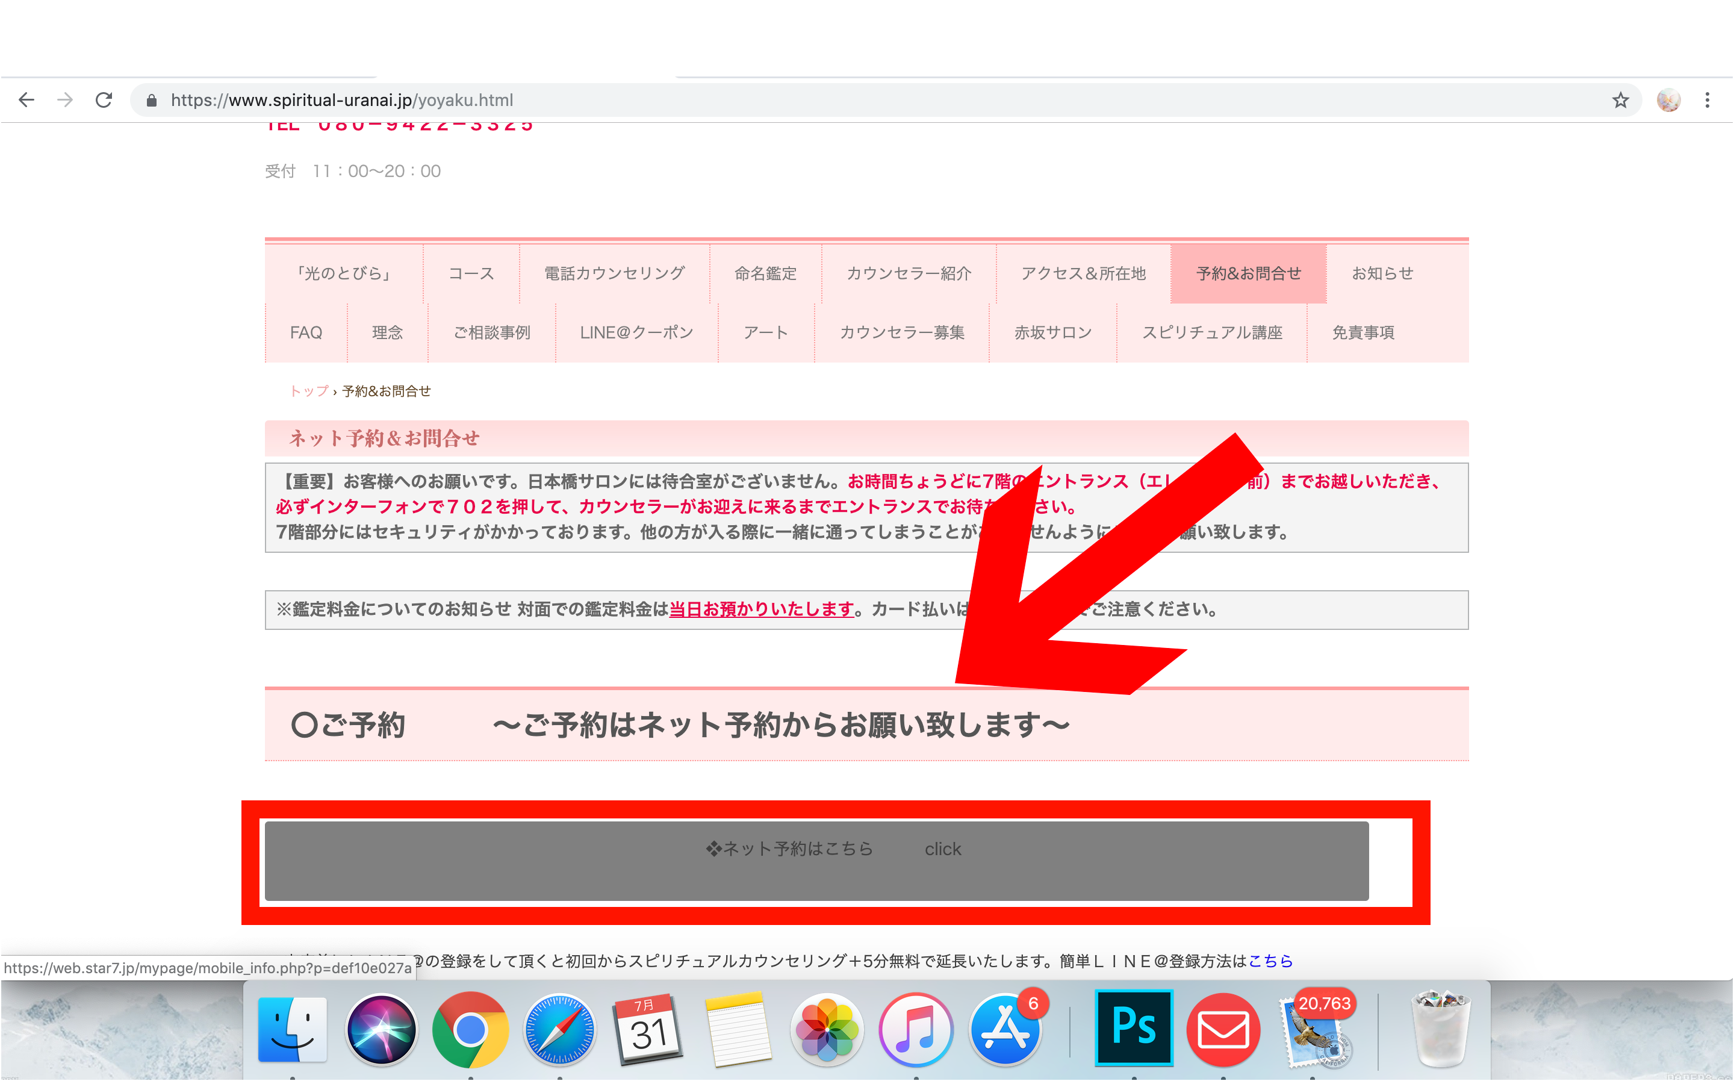
Task: Open the 命名鑑定 menu item
Action: [x=765, y=274]
